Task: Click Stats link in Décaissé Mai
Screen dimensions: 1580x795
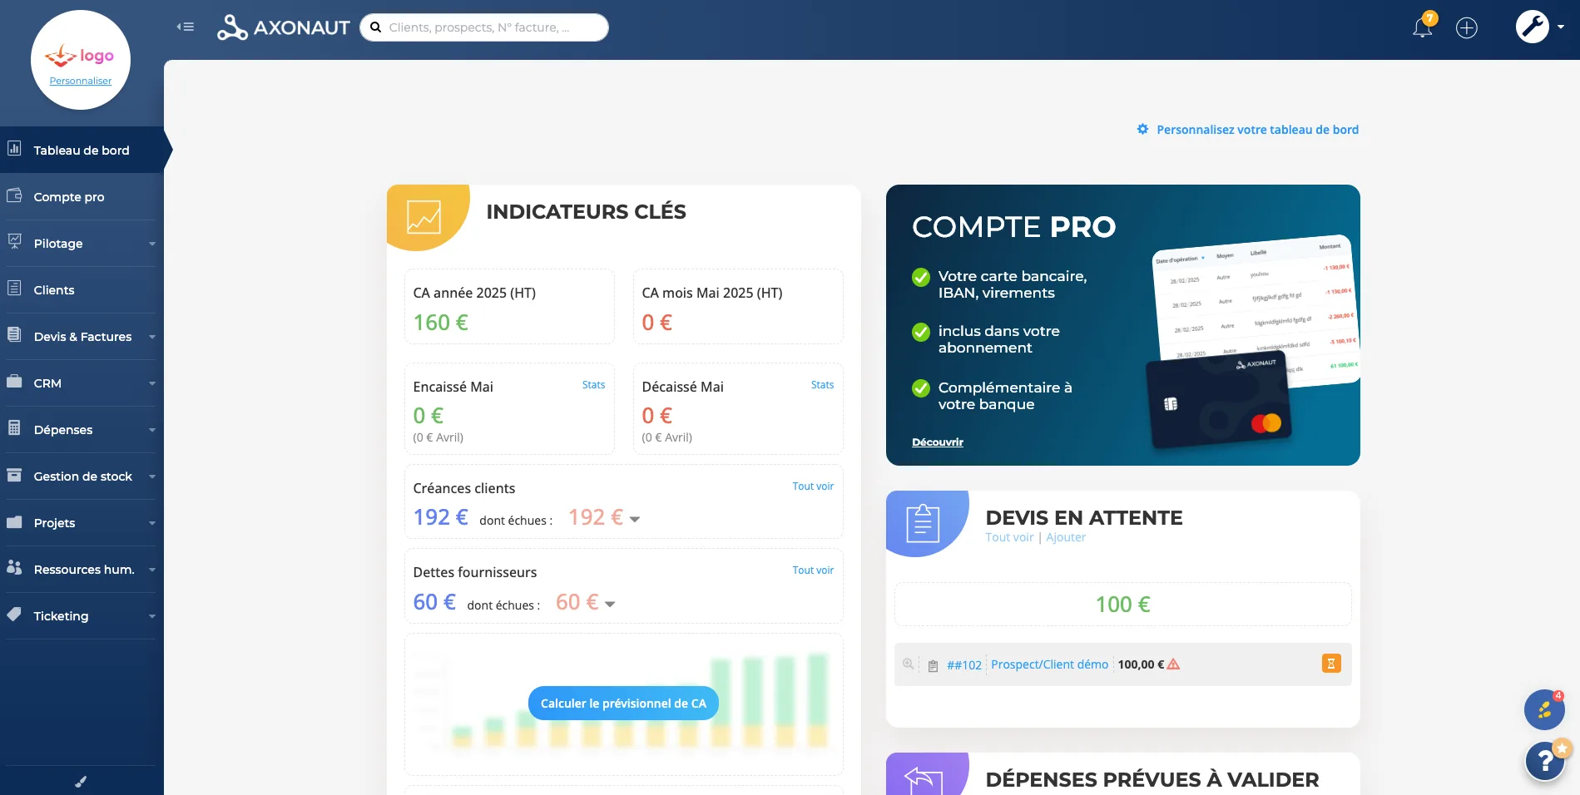Action: [x=822, y=385]
